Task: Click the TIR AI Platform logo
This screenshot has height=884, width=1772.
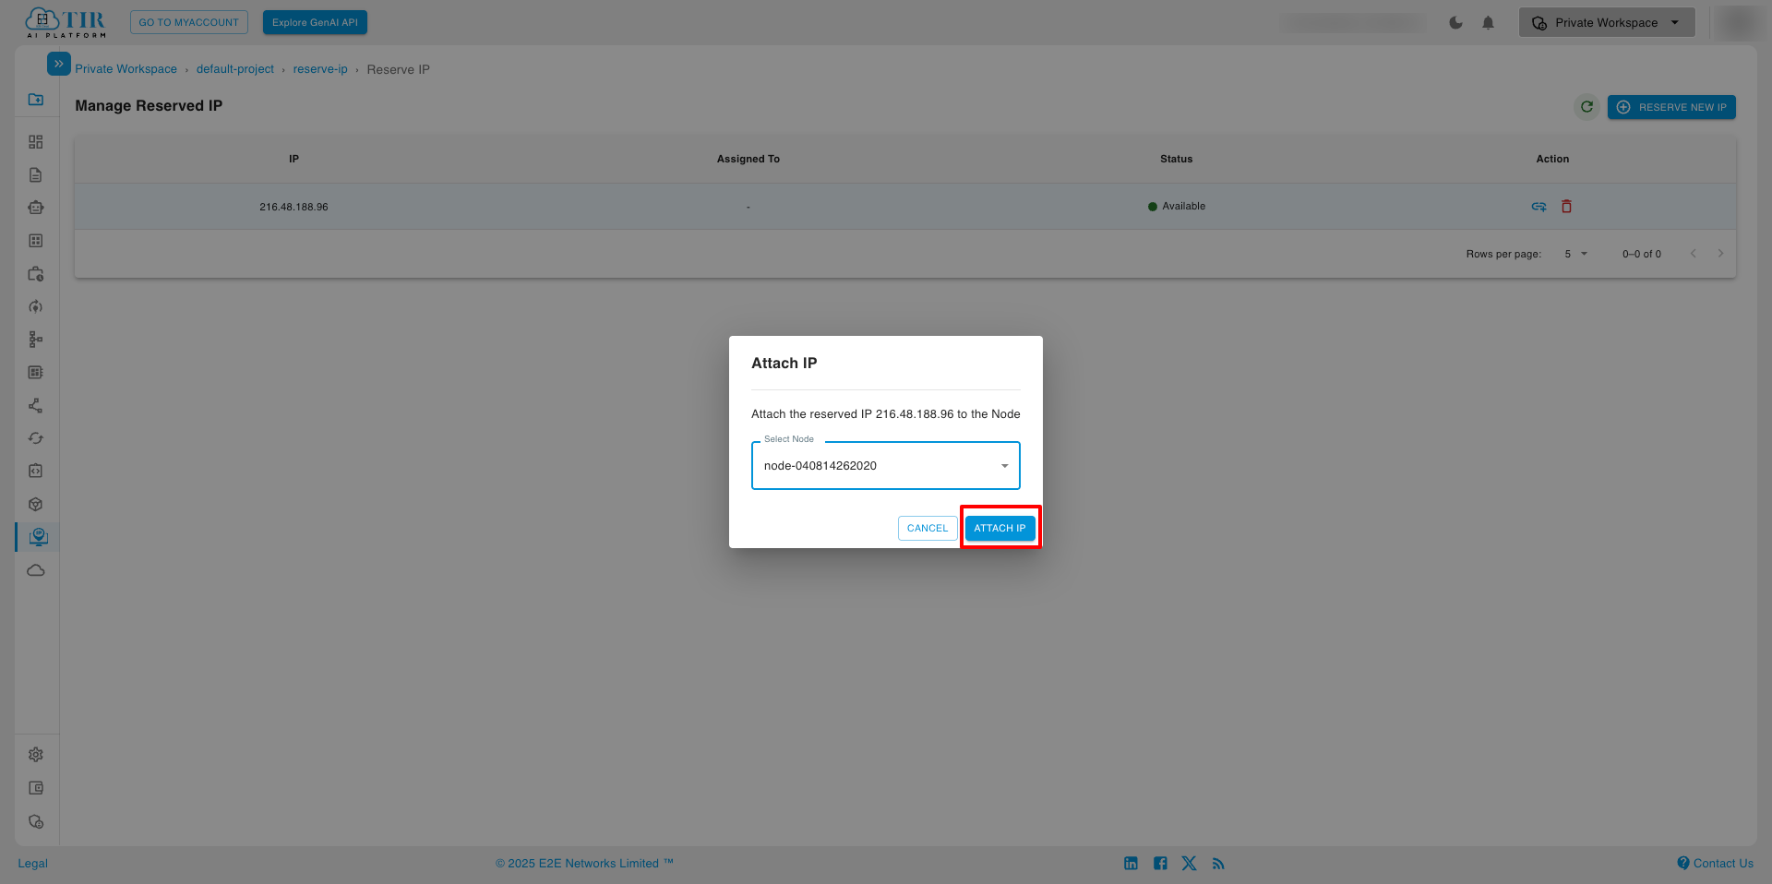Action: [x=66, y=22]
